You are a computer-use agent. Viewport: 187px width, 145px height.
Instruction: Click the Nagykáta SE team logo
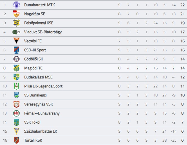point(16,14)
